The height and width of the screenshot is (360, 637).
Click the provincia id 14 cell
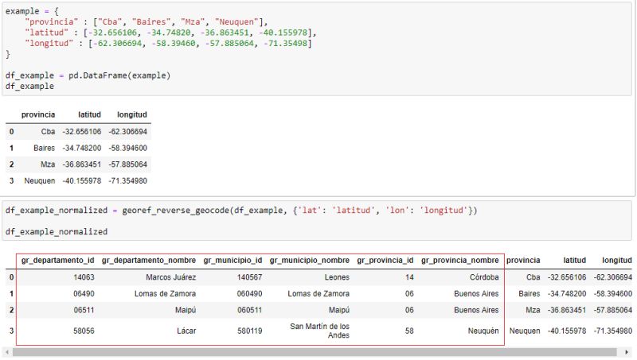409,277
